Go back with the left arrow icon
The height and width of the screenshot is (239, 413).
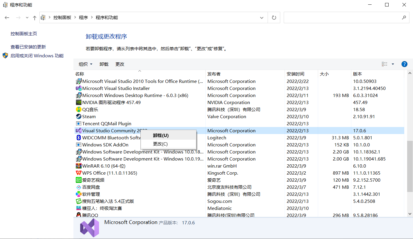click(x=7, y=18)
